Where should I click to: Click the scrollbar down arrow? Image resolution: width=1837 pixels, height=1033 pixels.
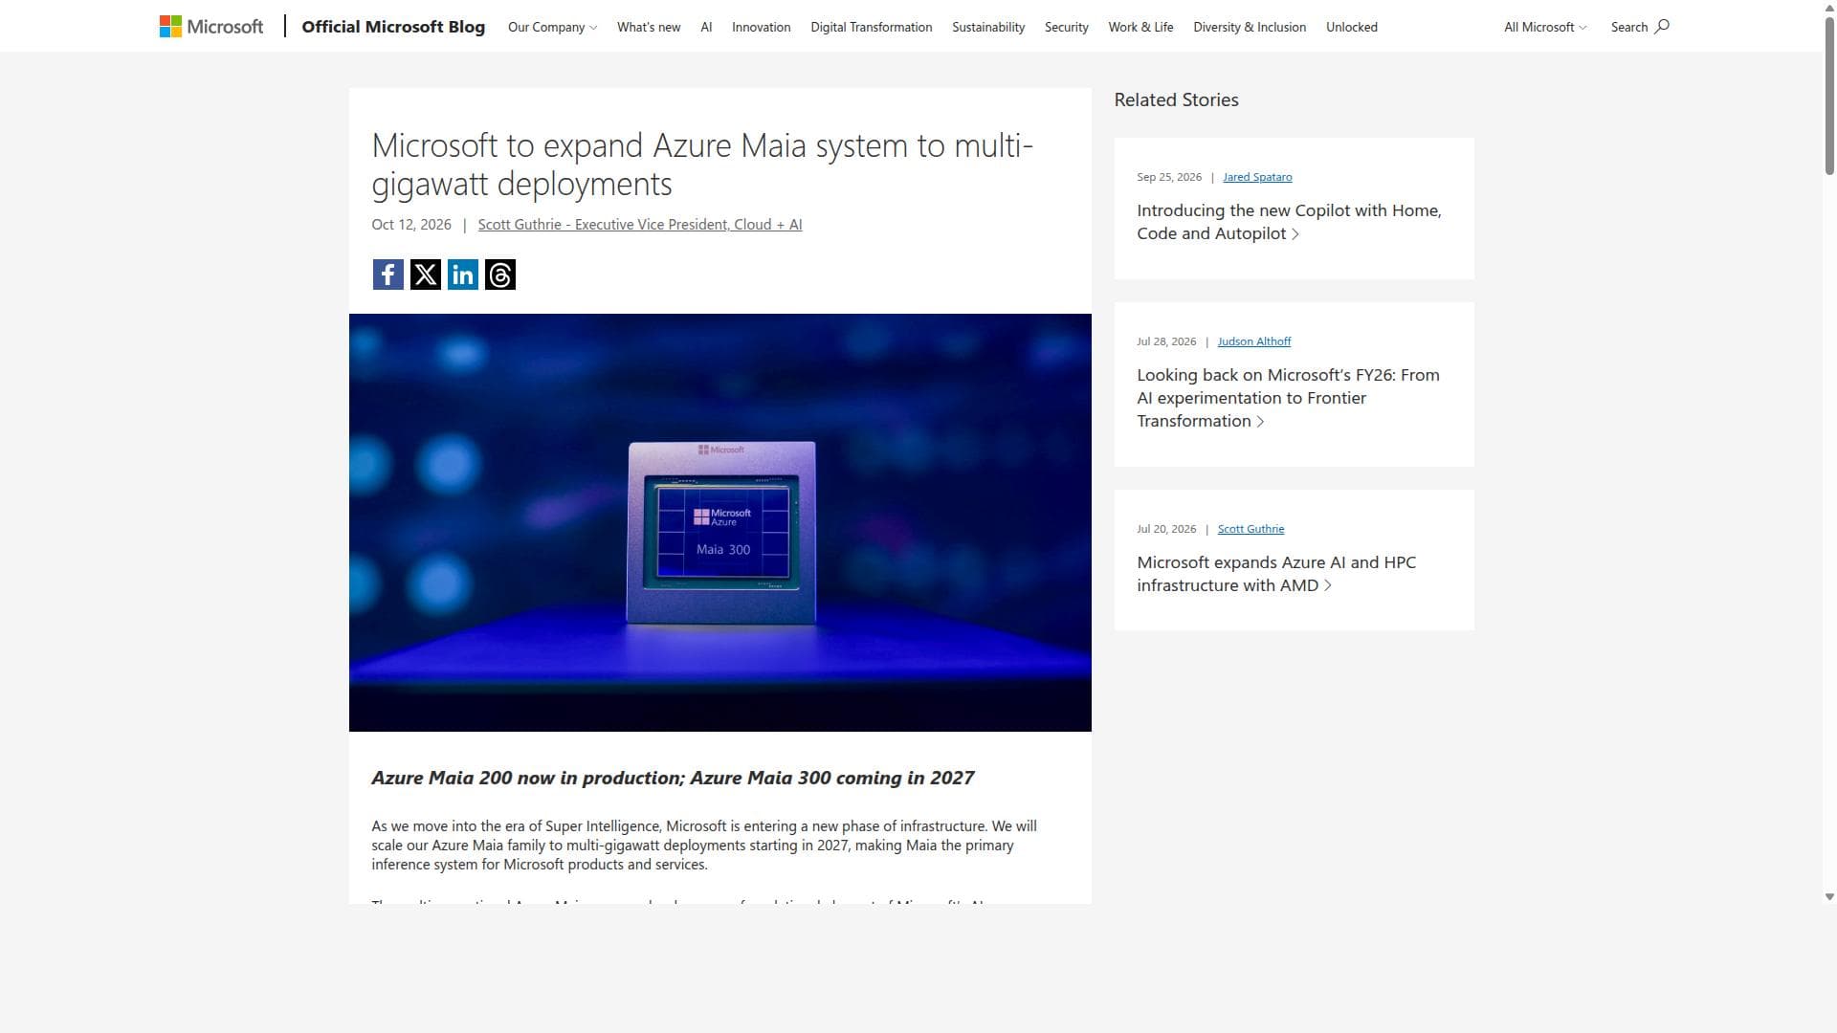tap(1829, 897)
